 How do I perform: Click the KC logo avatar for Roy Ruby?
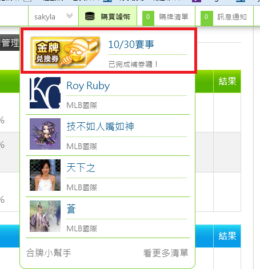pyautogui.click(x=45, y=93)
